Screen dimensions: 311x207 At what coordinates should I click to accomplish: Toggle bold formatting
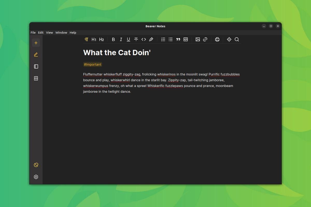(x=113, y=39)
